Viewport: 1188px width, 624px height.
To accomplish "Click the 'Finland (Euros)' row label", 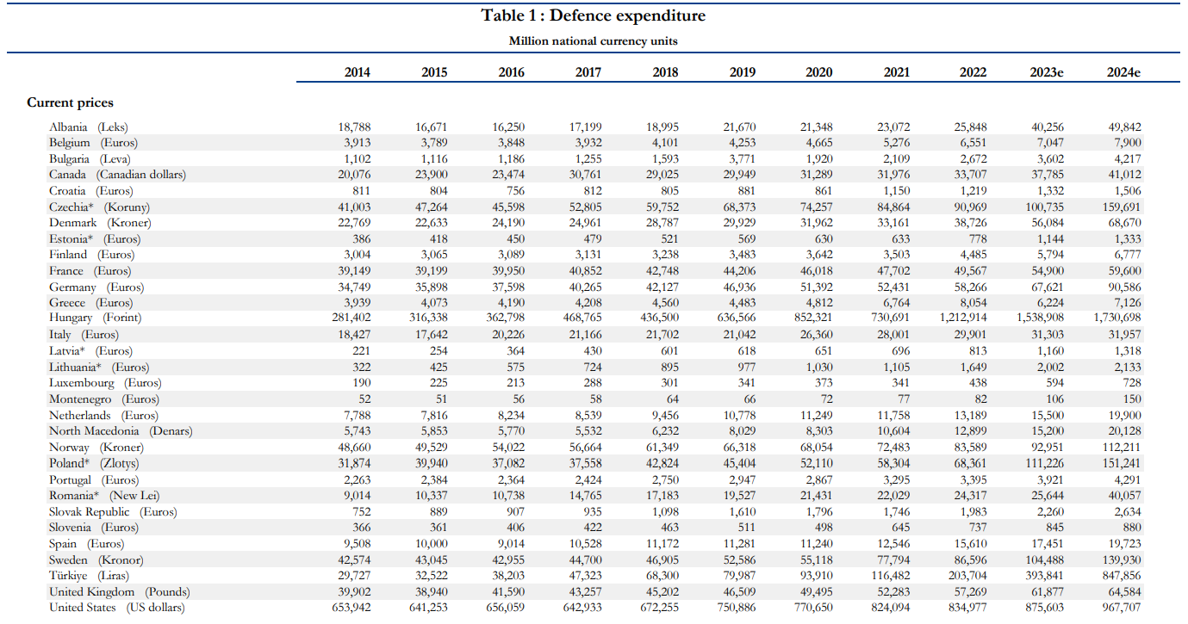I will click(x=92, y=255).
